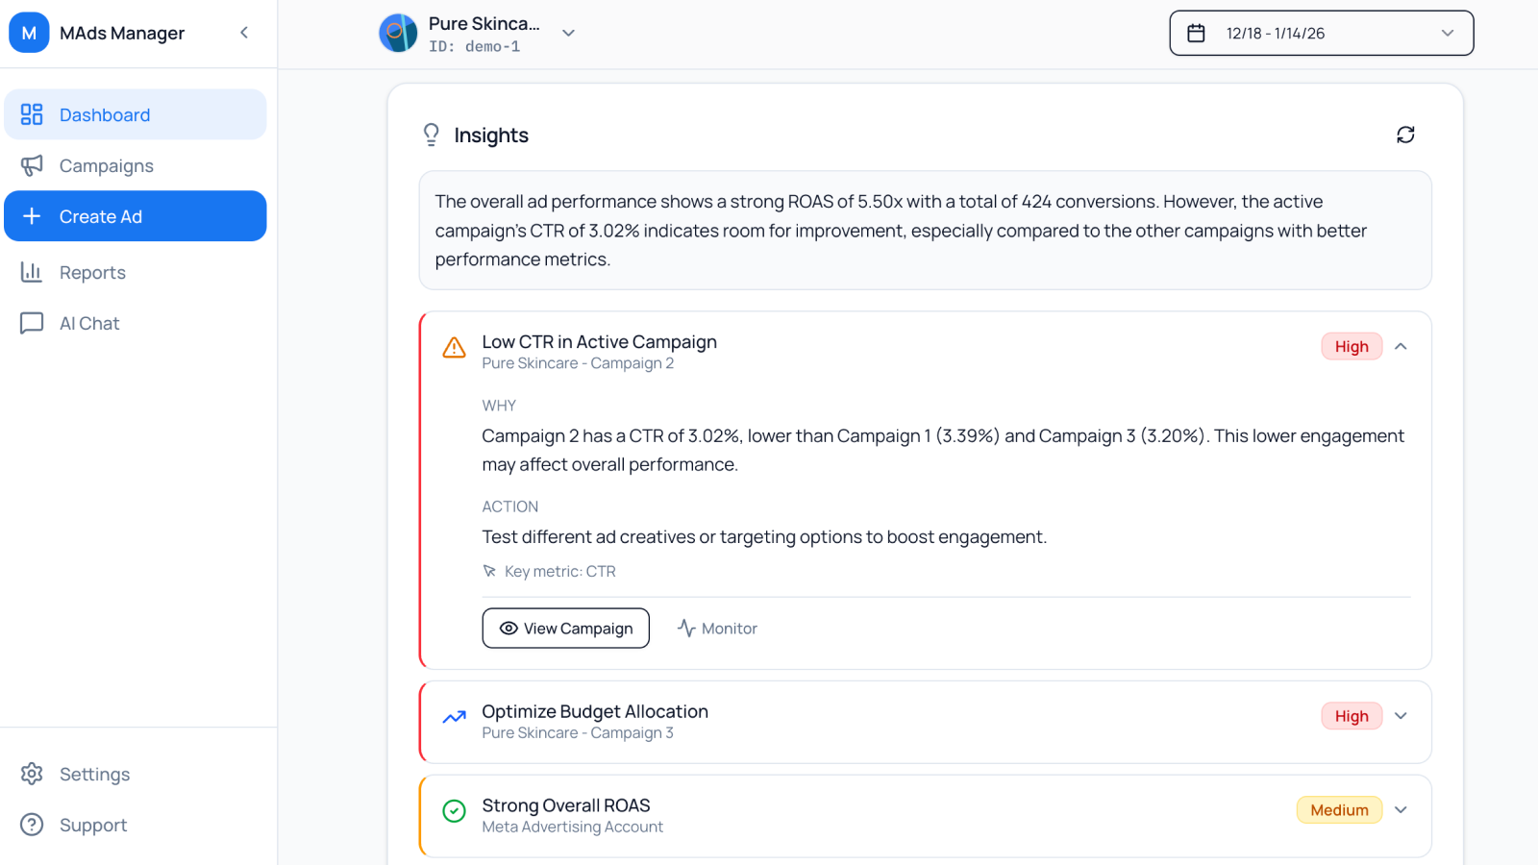Collapse sidebar using the left chevron

point(244,33)
